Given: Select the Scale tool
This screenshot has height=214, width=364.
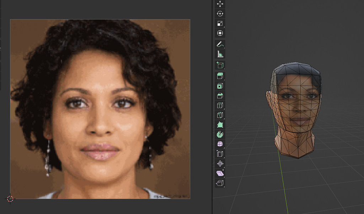Looking at the screenshot, I should click(220, 23).
